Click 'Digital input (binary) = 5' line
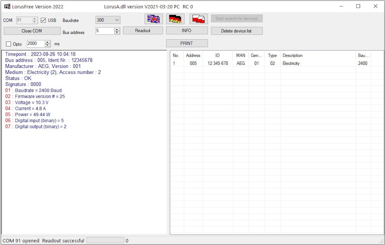The height and width of the screenshot is (245, 385). coord(35,120)
